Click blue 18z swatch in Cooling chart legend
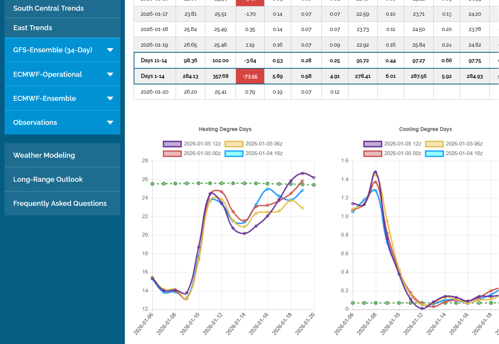 (434, 153)
